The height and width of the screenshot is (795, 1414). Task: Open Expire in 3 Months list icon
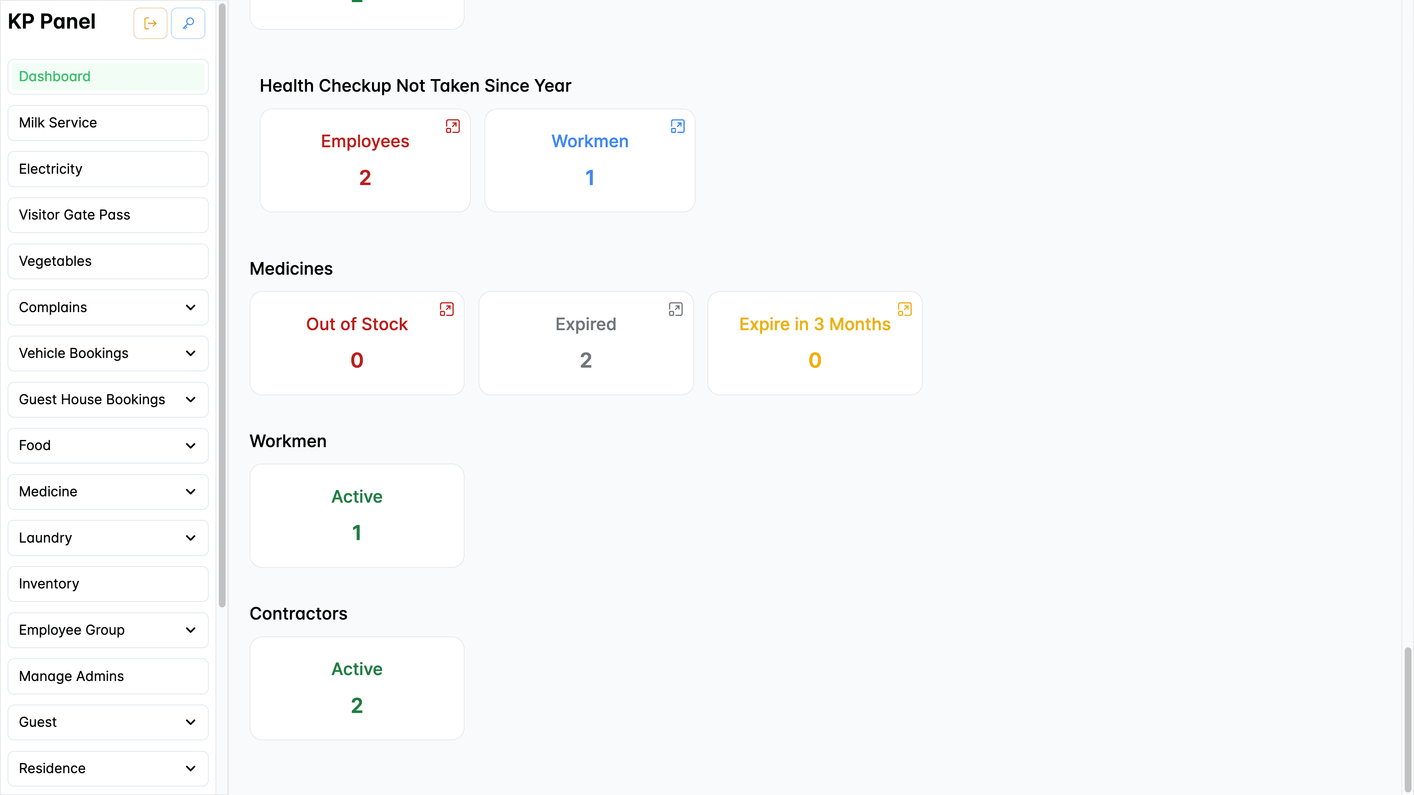click(904, 309)
